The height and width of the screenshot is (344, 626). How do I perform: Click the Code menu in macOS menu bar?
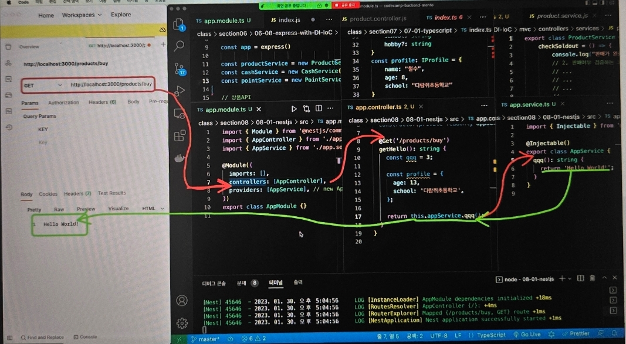click(23, 2)
